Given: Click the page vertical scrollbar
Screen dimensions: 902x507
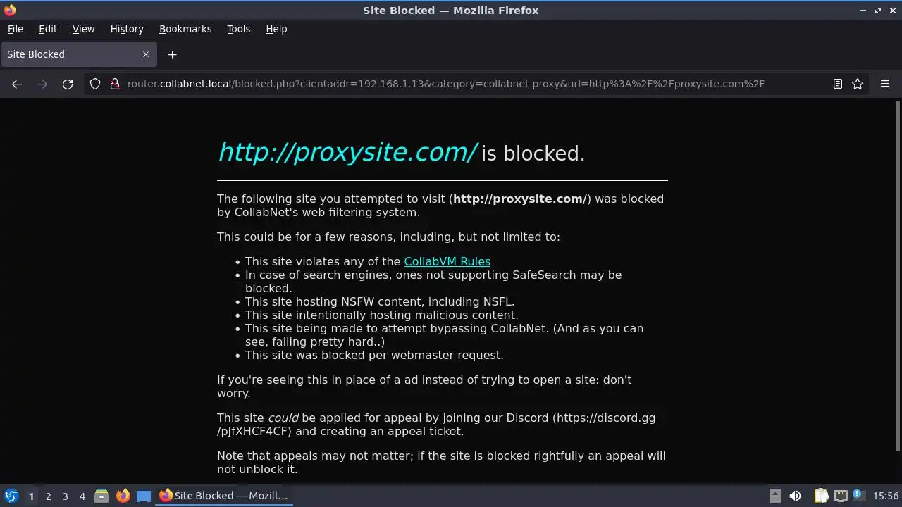Looking at the screenshot, I should (897, 276).
